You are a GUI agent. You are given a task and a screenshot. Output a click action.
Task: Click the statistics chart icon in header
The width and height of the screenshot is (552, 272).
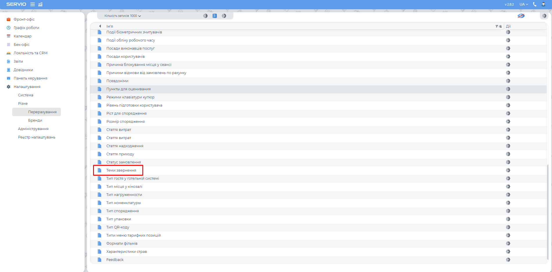[40, 4]
